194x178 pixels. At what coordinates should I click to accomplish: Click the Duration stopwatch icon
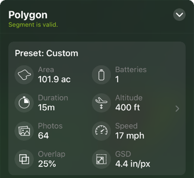point(24,103)
